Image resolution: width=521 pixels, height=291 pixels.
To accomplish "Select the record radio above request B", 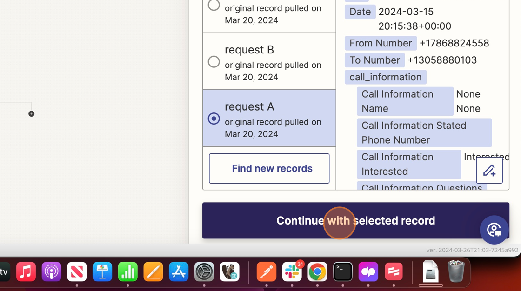I will coord(214,5).
